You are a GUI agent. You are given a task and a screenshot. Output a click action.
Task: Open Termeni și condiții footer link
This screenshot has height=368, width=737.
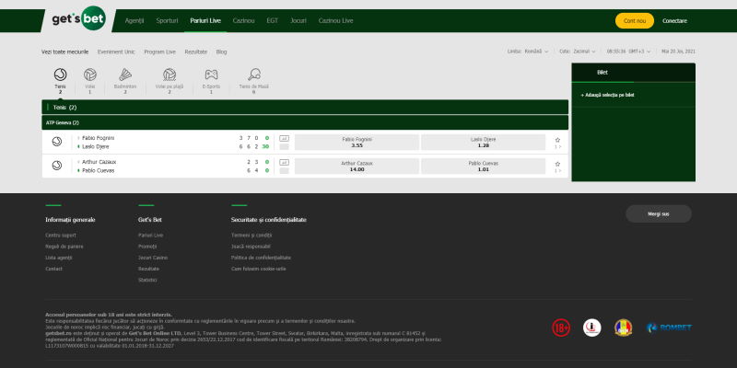252,236
